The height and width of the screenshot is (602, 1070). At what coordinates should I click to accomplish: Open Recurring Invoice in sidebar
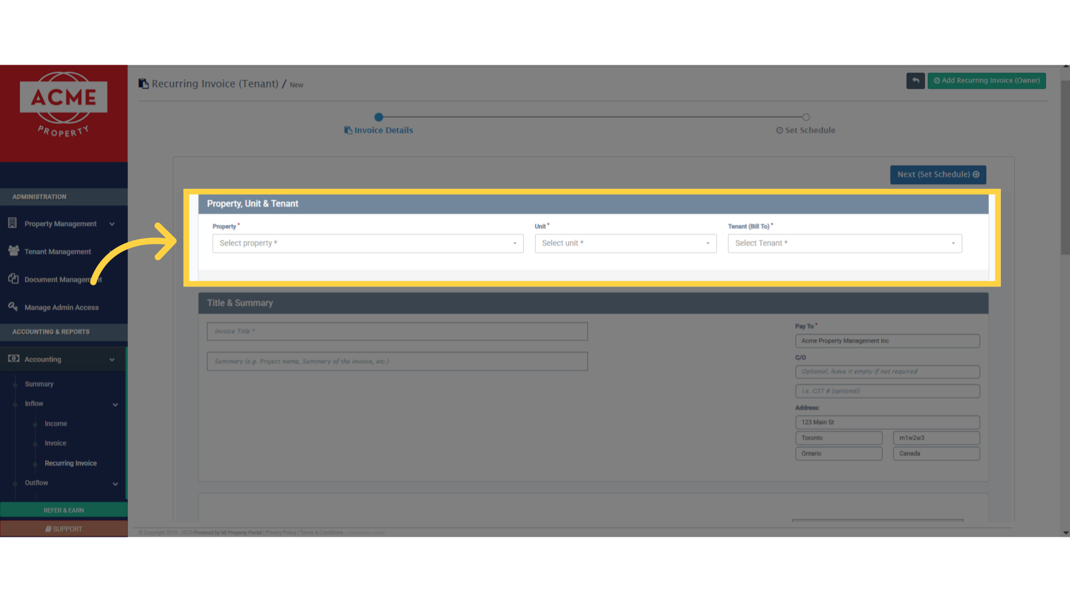click(x=70, y=463)
